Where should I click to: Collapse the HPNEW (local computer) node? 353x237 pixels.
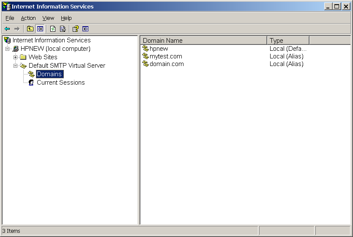click(x=8, y=49)
